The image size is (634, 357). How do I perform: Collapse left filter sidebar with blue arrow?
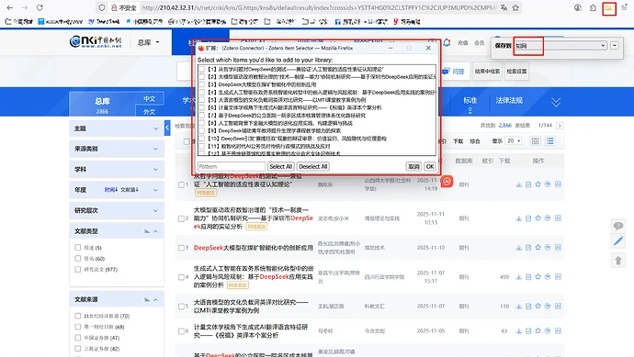pos(167,128)
